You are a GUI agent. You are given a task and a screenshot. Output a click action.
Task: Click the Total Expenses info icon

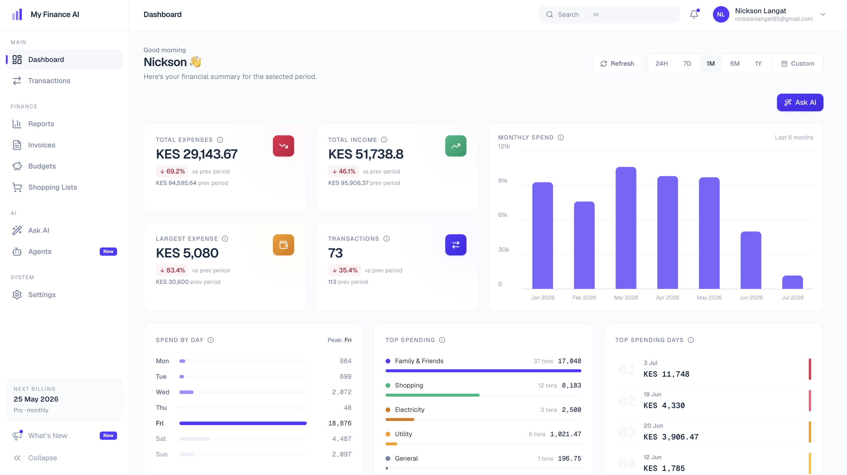coord(220,140)
